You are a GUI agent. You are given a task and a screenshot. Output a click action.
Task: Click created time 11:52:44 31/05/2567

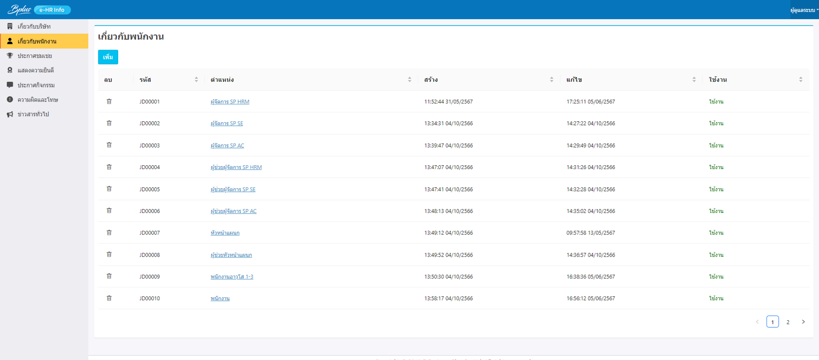pos(449,102)
